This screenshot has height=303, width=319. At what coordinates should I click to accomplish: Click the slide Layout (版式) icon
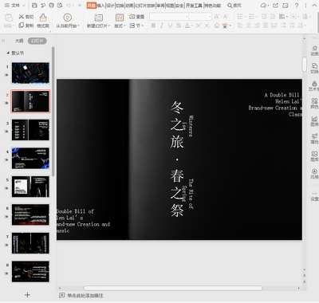[120, 18]
